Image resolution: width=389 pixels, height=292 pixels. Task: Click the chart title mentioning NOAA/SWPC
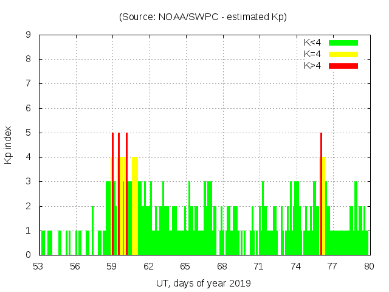(x=202, y=16)
